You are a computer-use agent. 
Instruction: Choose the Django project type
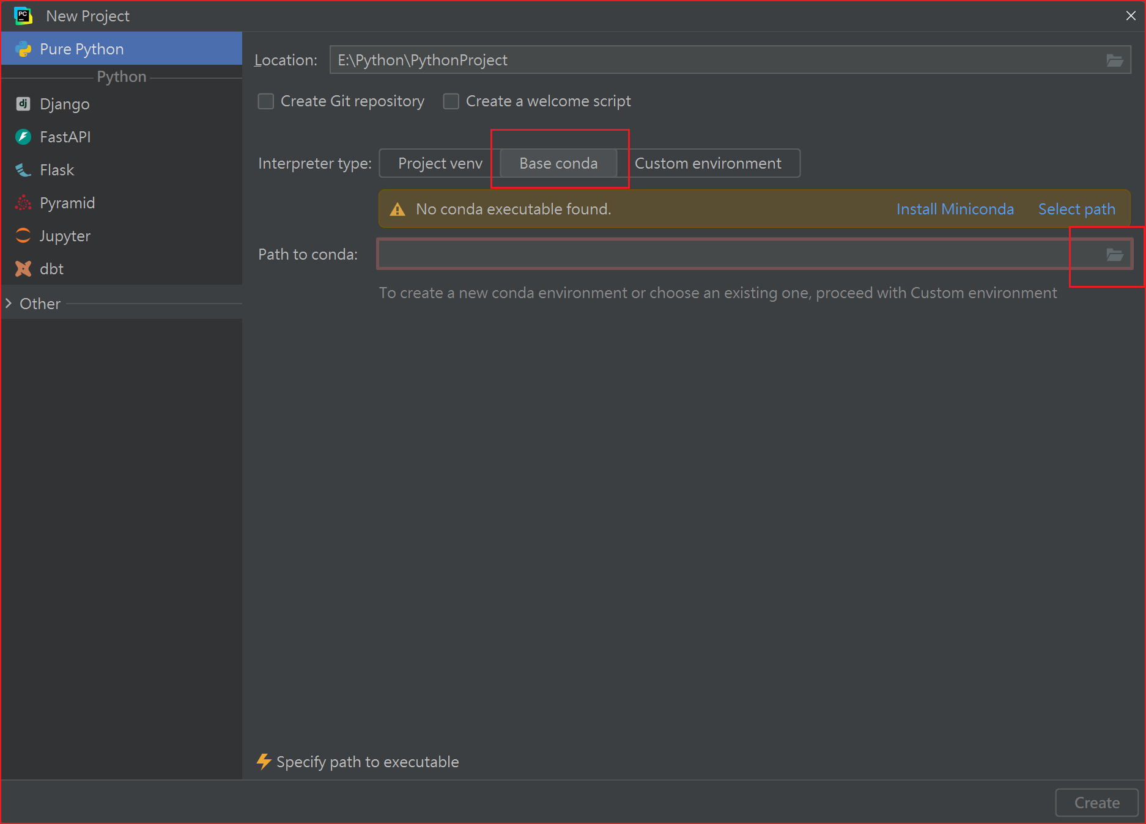coord(122,104)
